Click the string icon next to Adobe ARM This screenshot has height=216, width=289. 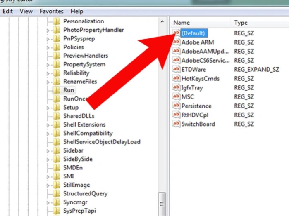pyautogui.click(x=176, y=42)
